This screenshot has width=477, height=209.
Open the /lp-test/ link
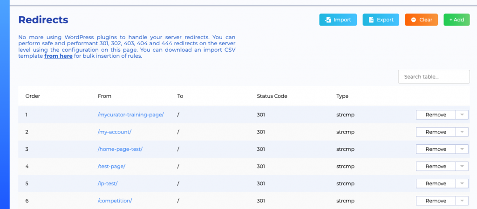point(108,183)
